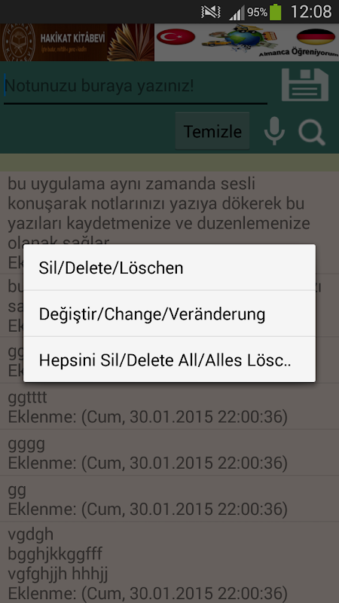Tap the open book image in banner
Viewport: 339px width, 603px height.
130,42
